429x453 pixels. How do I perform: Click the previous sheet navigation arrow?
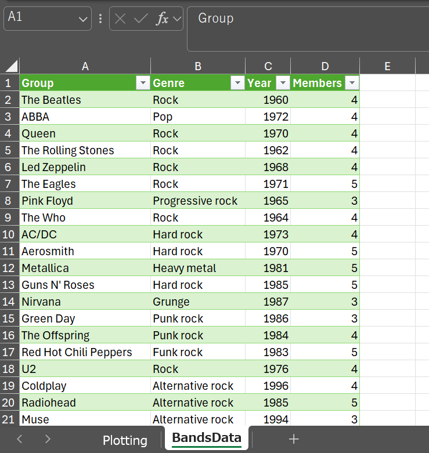(20, 439)
